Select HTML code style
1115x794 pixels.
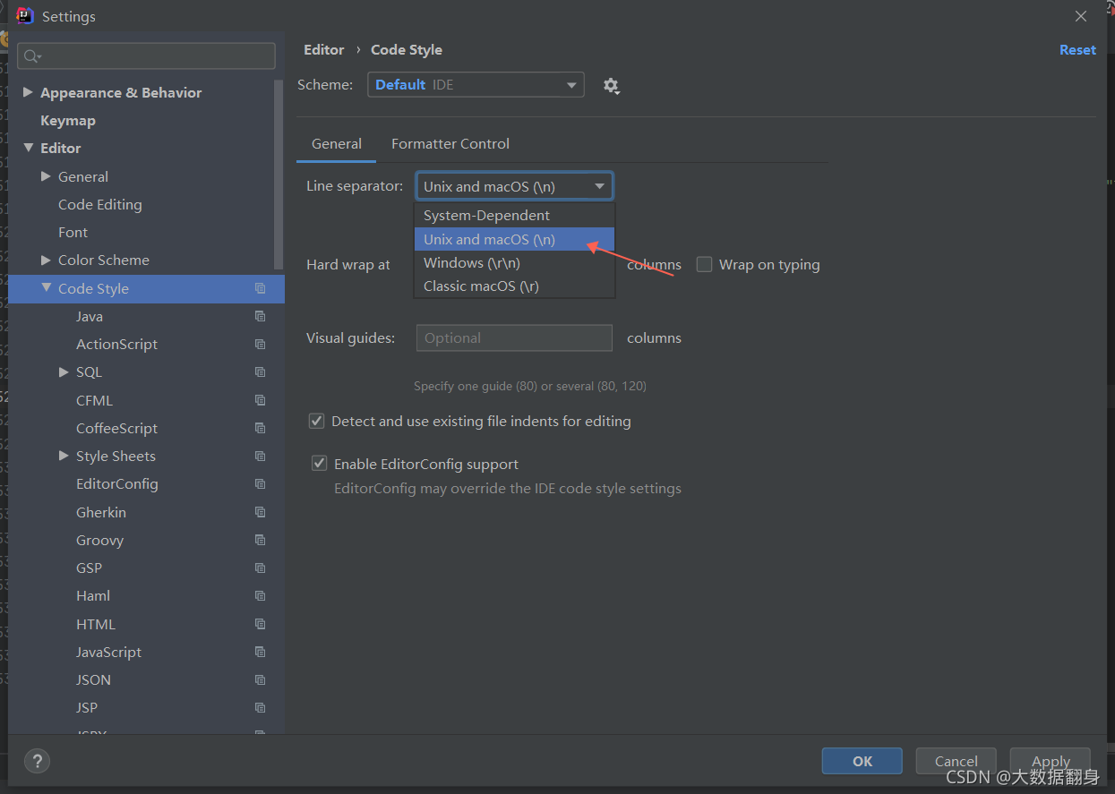[96, 624]
